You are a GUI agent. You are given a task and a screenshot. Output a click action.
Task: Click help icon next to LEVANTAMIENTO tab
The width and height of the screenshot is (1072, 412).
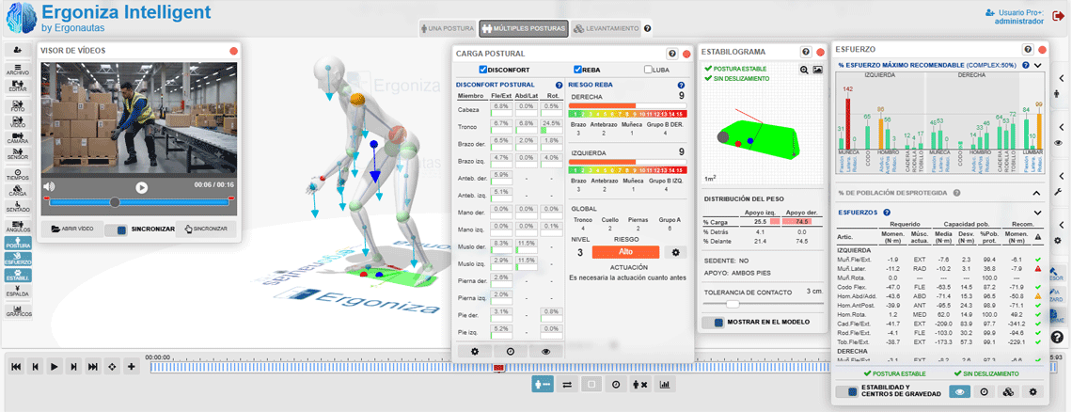[648, 29]
